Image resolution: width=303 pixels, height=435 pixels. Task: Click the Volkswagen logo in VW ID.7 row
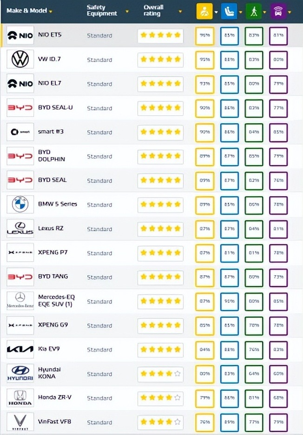20,59
